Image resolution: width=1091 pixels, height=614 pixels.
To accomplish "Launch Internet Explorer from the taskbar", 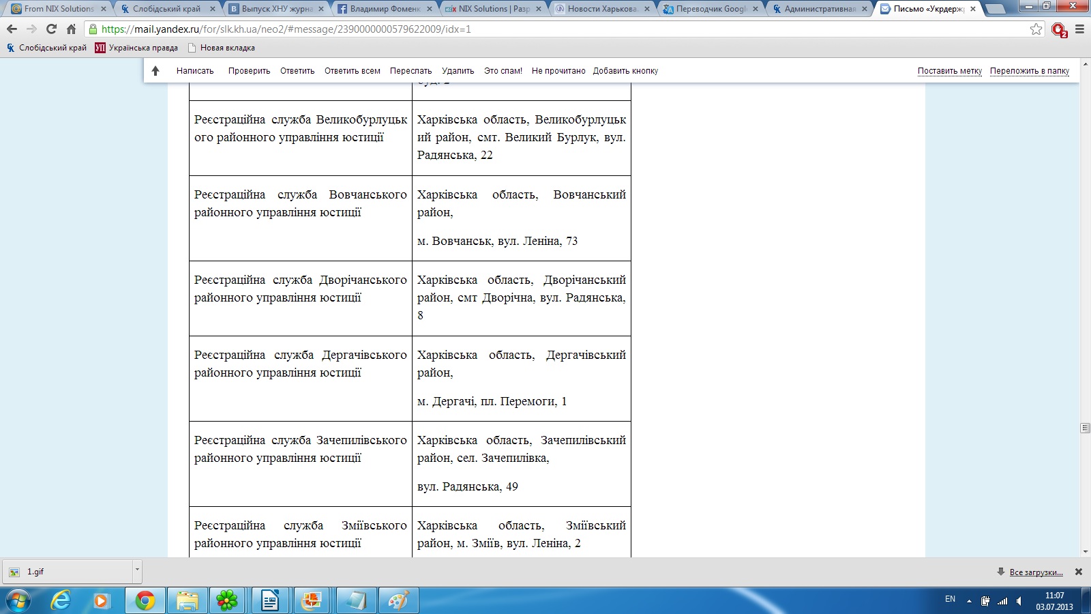I will click(x=61, y=600).
